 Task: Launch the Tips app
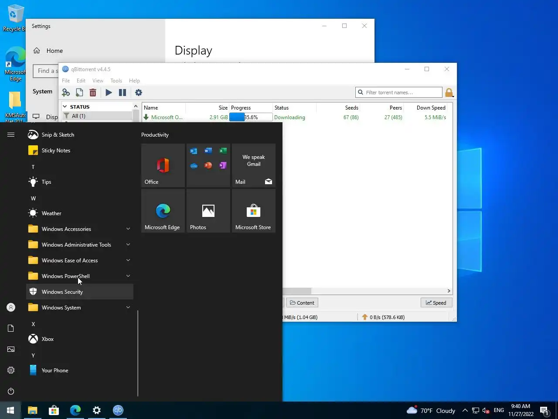(80, 182)
